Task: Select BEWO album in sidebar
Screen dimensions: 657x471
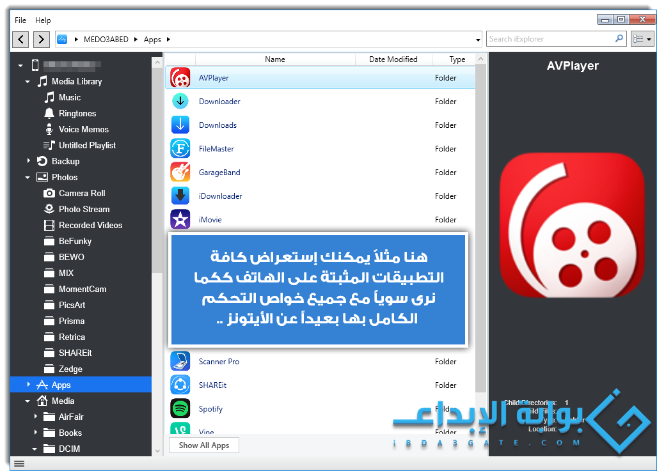Action: pos(71,257)
